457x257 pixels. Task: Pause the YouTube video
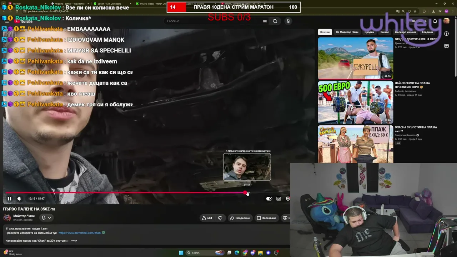click(x=9, y=199)
